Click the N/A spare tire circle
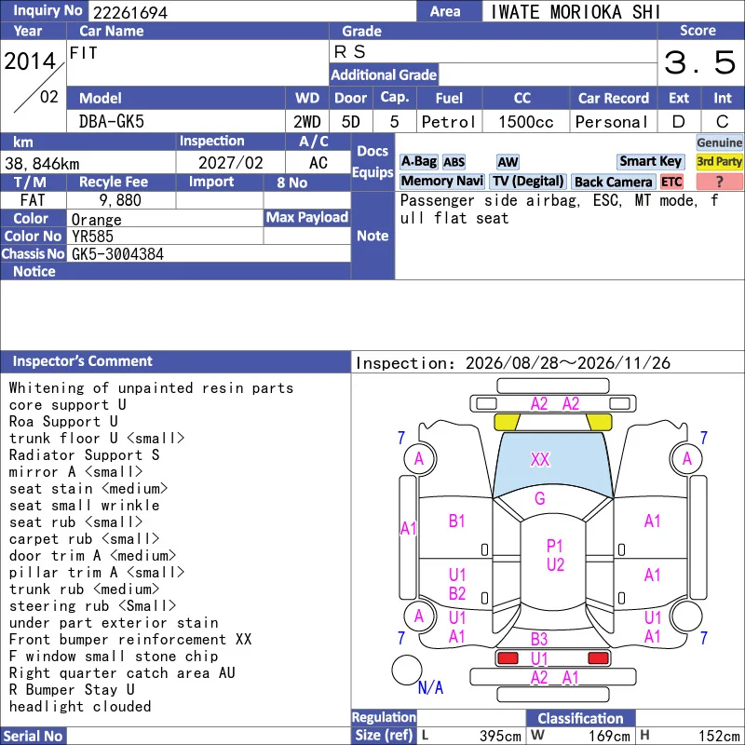 point(407,670)
